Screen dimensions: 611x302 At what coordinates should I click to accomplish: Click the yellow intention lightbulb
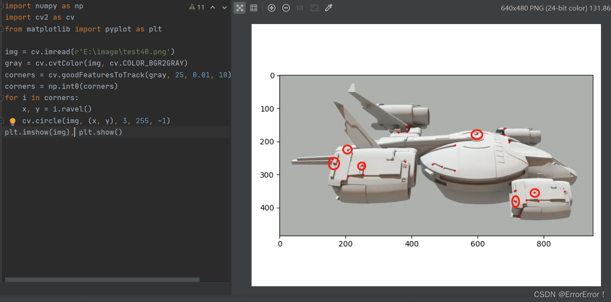coord(13,121)
